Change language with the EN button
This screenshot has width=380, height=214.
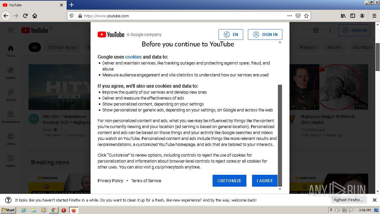[231, 34]
